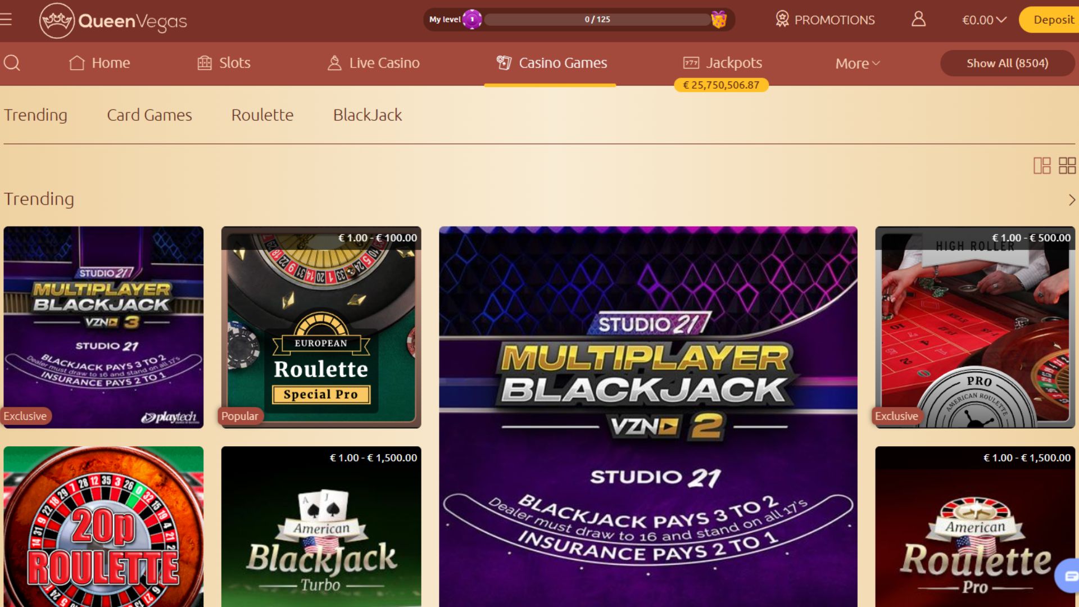Image resolution: width=1079 pixels, height=607 pixels.
Task: Click the Deposit button
Action: [x=1050, y=20]
